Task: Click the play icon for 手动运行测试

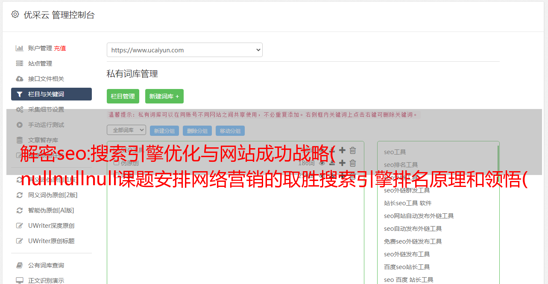Action: [x=19, y=125]
